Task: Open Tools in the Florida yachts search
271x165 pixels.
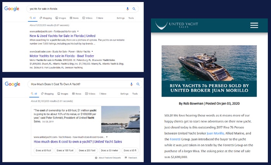Action: [131, 18]
